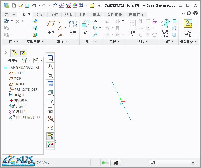Expand the 基准 (Datum) group dropdown
This screenshot has width=201, height=168.
pyautogui.click(x=62, y=42)
